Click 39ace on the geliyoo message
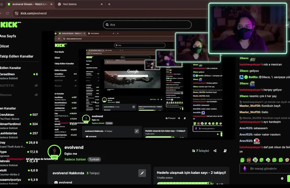The height and width of the screenshot is (188, 290). point(244,71)
